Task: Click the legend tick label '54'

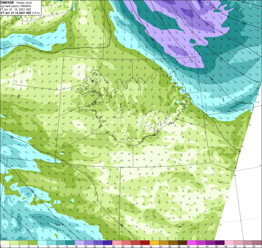Action: (x=254, y=246)
